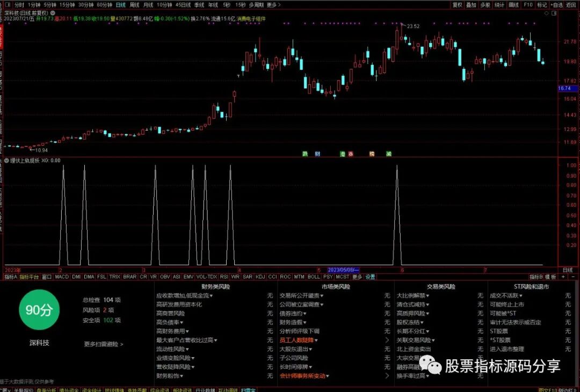Open arrow beside 员工人数陡降 row
Screen dimensions: 580x392
387,340
